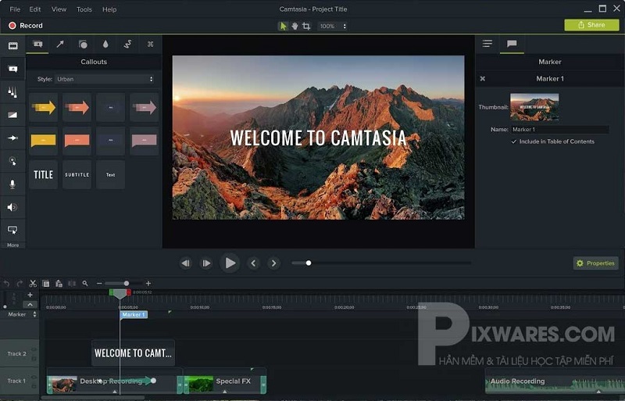Open the View menu
Screen dimensions: 625x401
tap(59, 9)
